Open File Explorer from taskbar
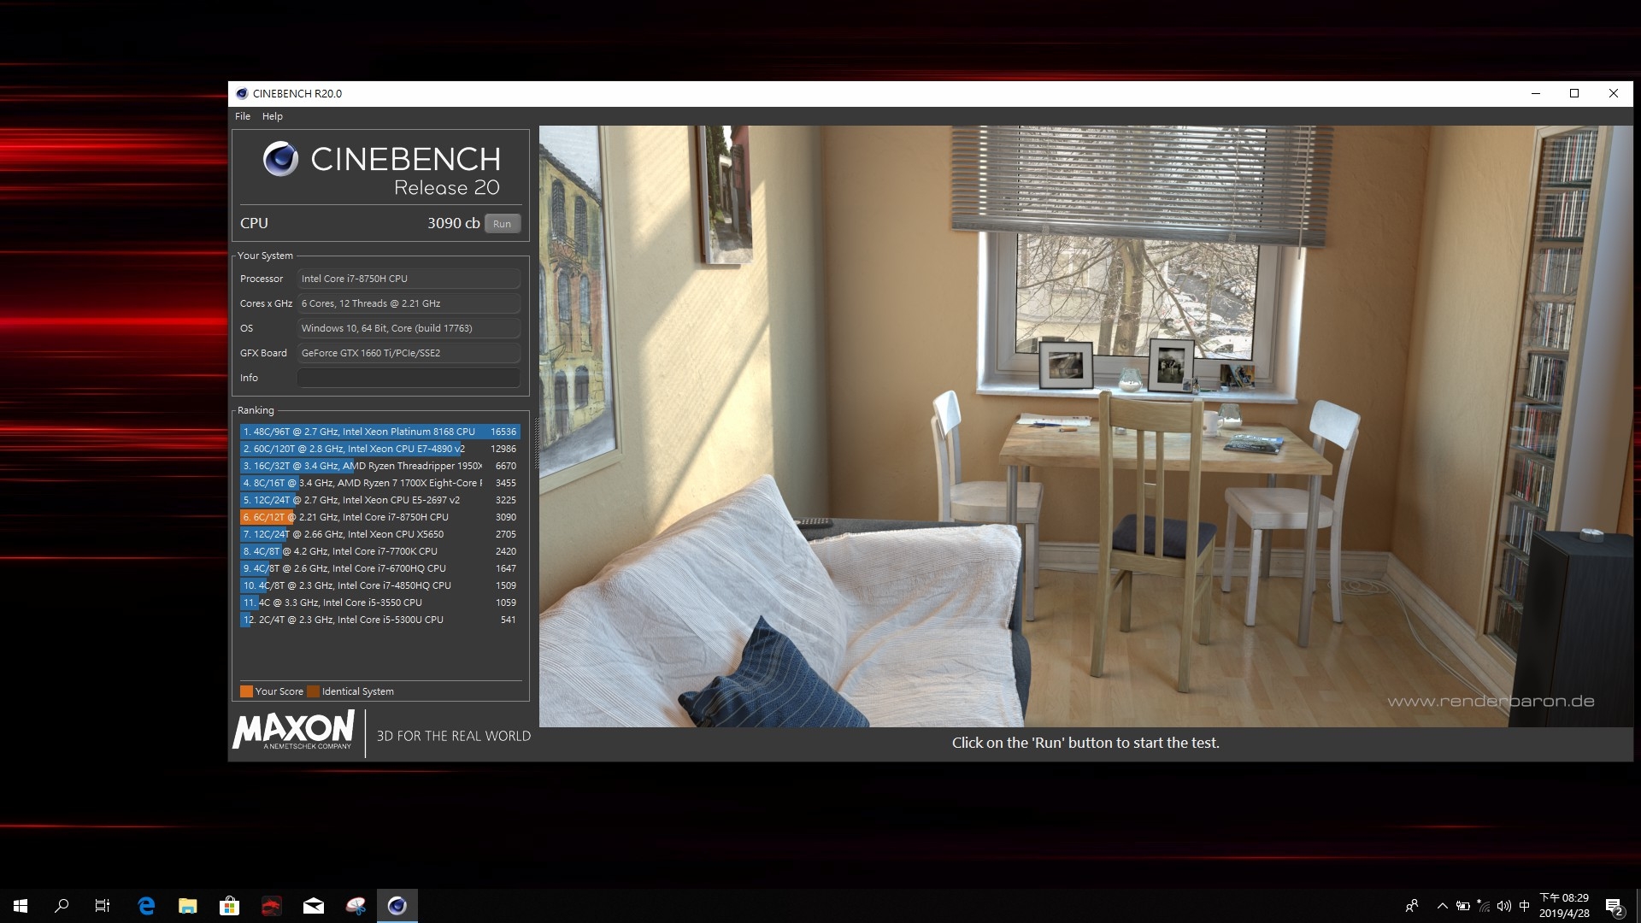The width and height of the screenshot is (1641, 923). point(188,906)
